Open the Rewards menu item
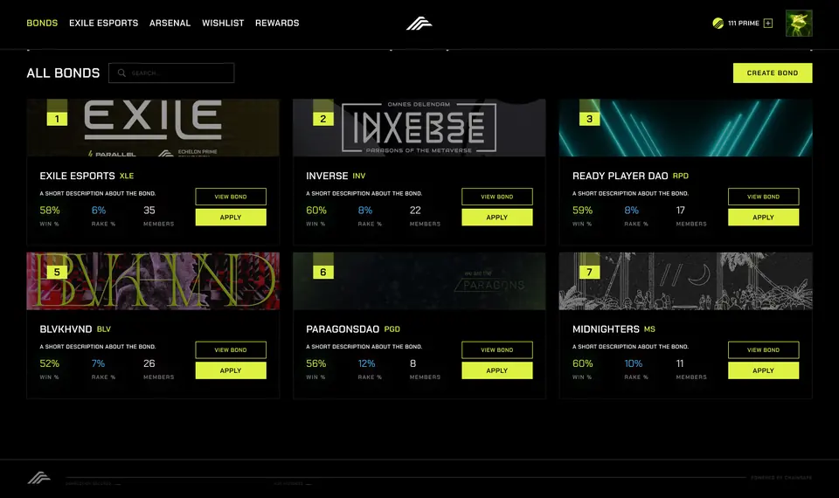 pyautogui.click(x=277, y=23)
